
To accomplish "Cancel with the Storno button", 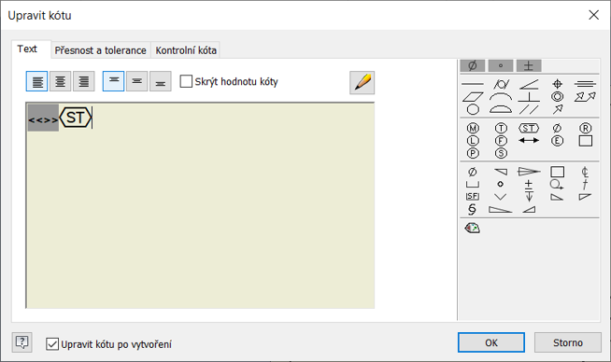I will 568,342.
